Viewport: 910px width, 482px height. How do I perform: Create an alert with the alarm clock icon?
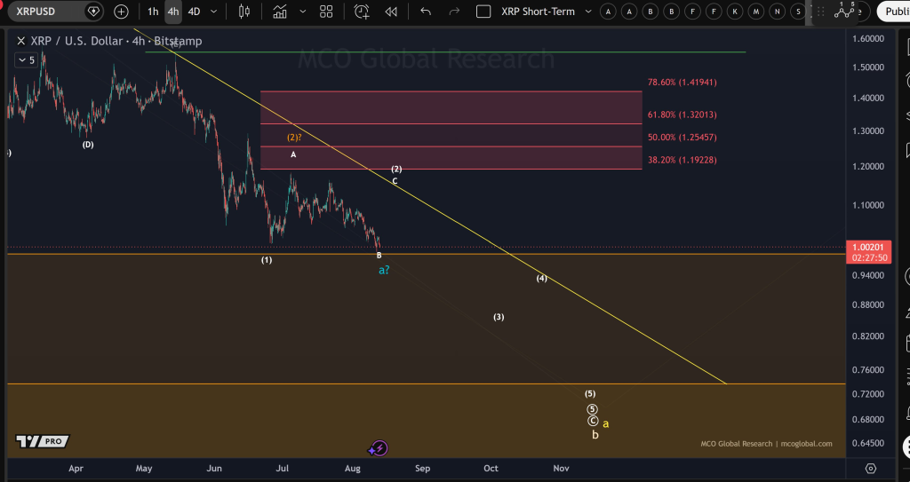click(362, 11)
